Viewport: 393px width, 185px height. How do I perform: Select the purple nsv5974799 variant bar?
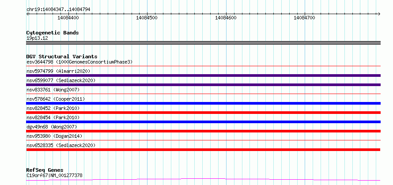point(203,76)
